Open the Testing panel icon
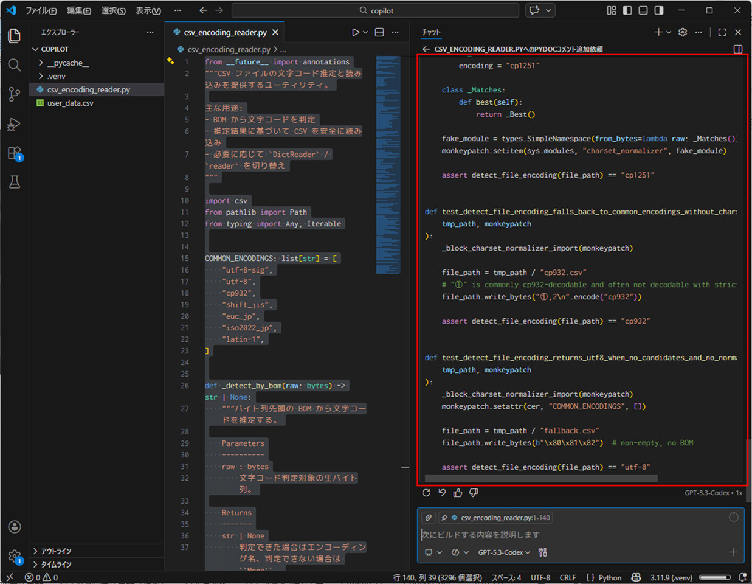 pyautogui.click(x=14, y=181)
